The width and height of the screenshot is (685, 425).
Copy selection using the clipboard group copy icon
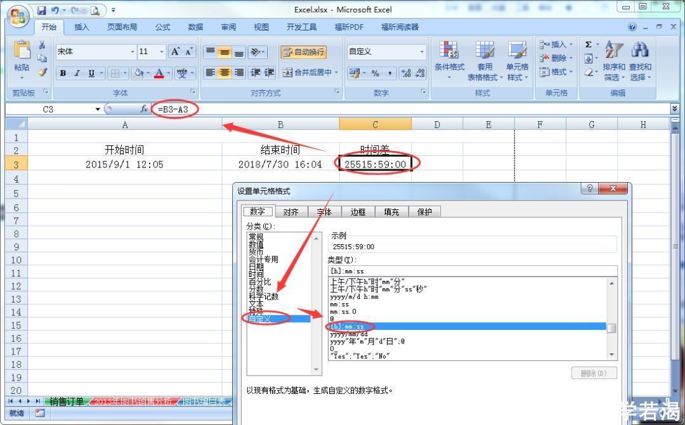42,58
